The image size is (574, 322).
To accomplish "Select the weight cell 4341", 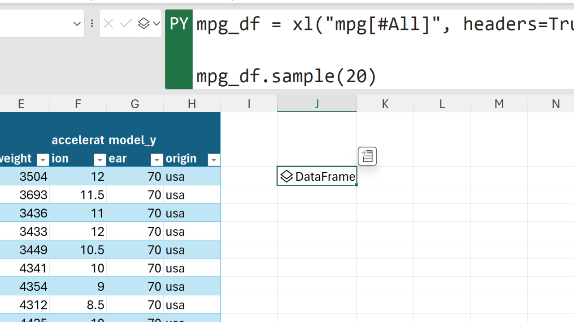I will [x=25, y=268].
